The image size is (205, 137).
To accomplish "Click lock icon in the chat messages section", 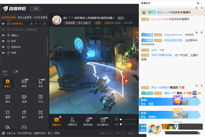I will (197, 32).
